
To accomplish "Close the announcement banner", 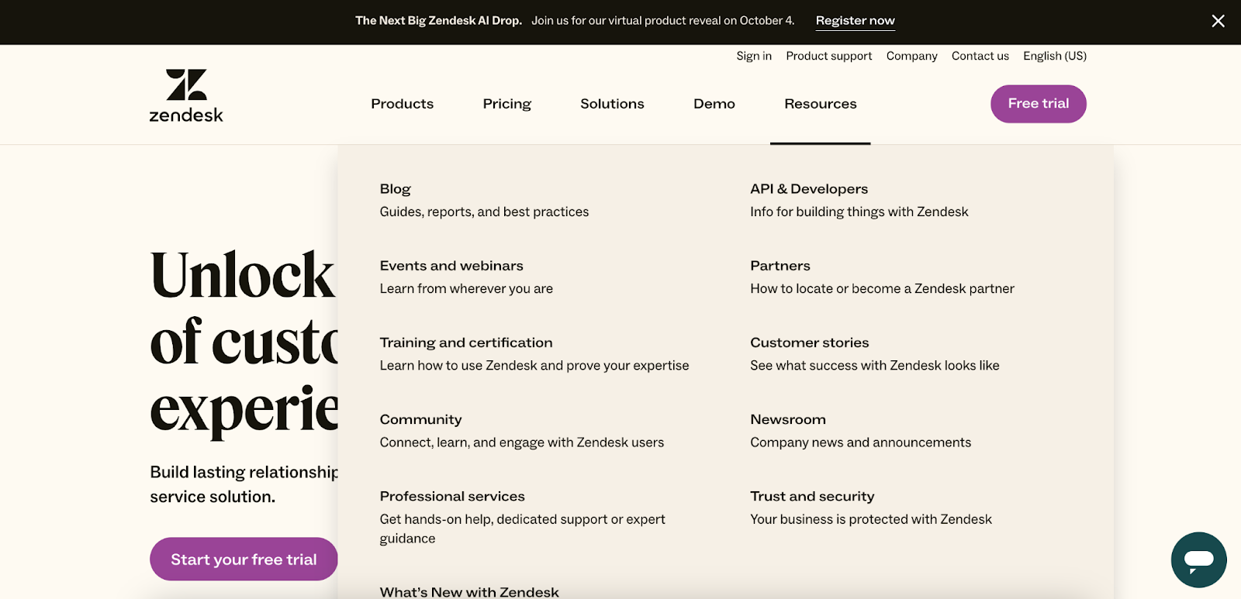I will pyautogui.click(x=1219, y=21).
